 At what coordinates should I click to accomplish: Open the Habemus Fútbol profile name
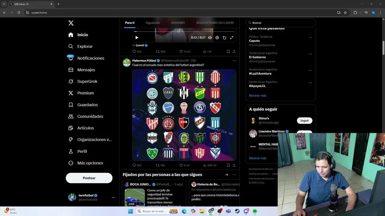pyautogui.click(x=144, y=61)
